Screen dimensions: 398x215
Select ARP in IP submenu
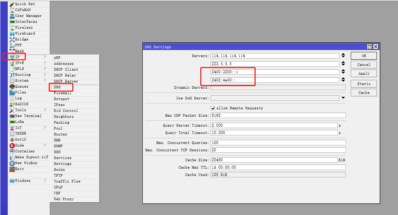[x=75, y=58]
